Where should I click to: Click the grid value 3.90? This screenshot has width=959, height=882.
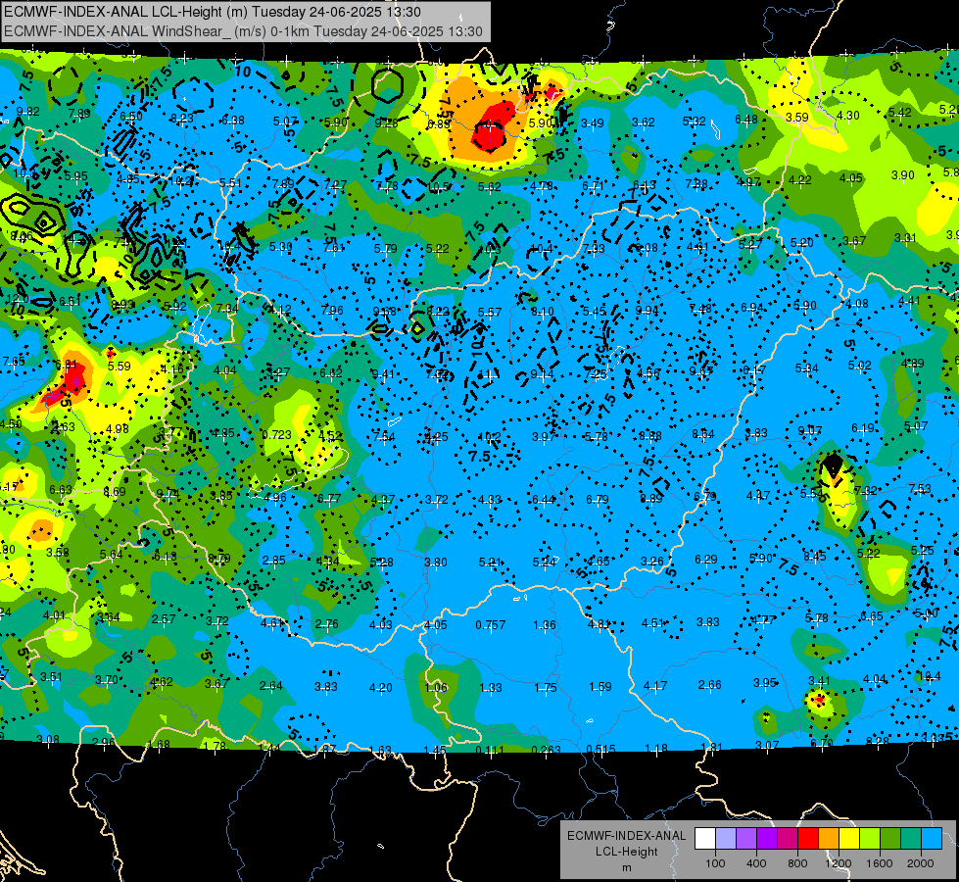point(903,175)
